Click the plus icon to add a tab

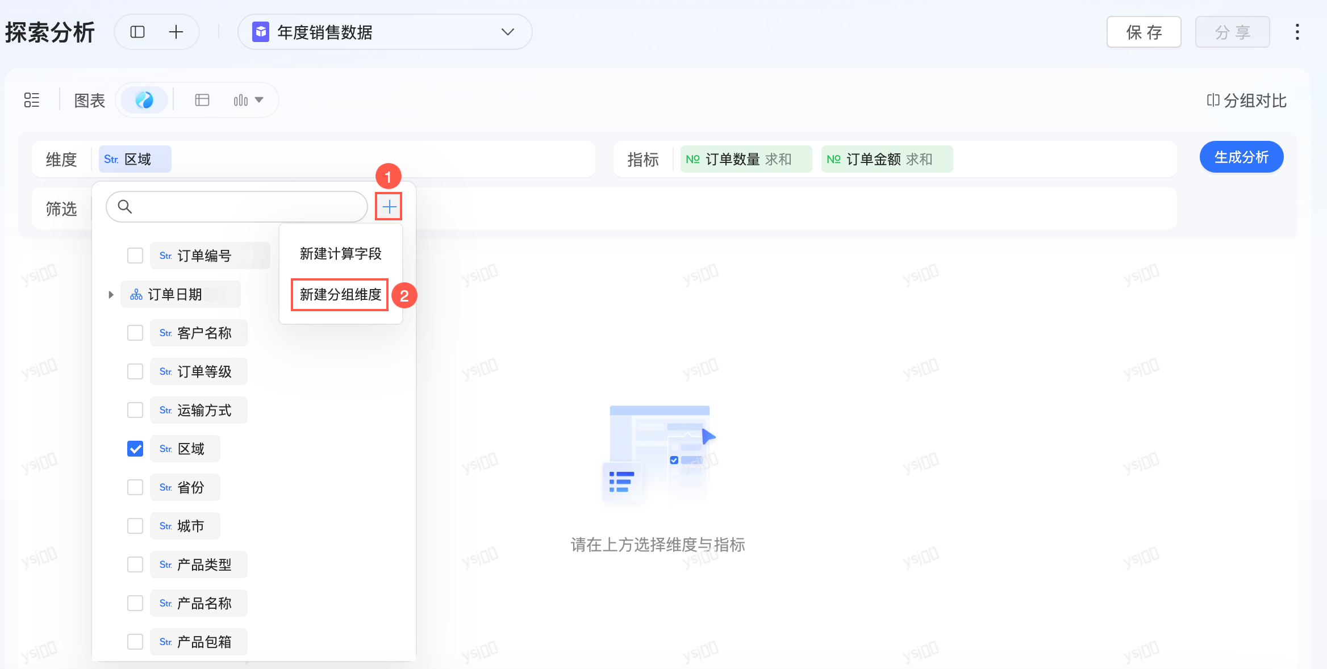coord(176,32)
